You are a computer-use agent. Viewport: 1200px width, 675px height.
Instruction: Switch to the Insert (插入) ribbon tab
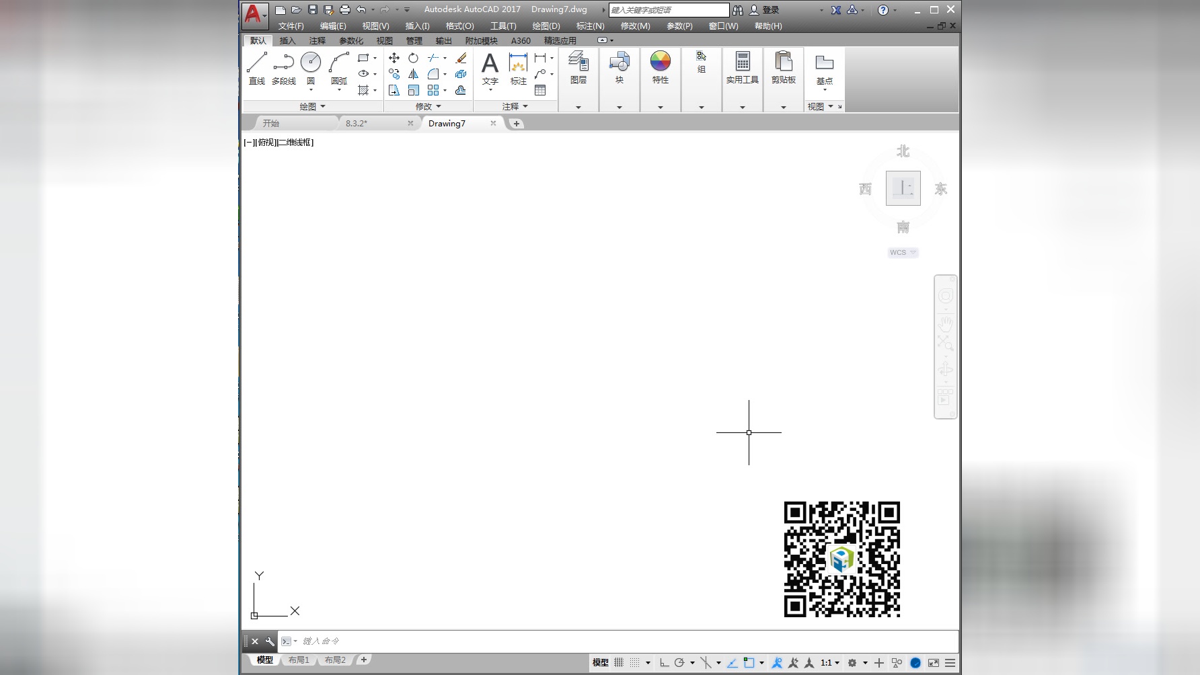(287, 40)
